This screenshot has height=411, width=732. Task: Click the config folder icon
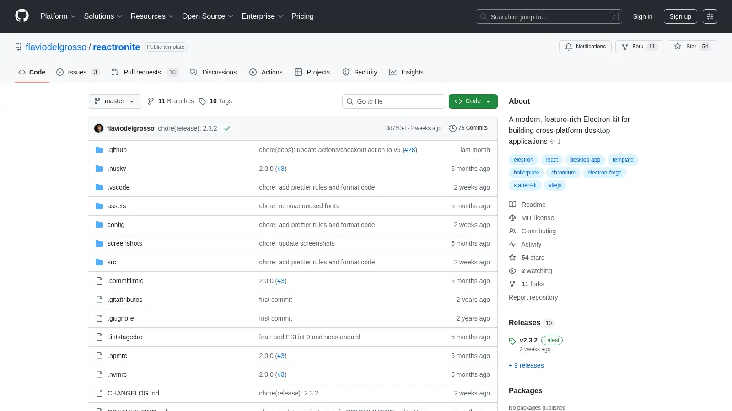(99, 225)
